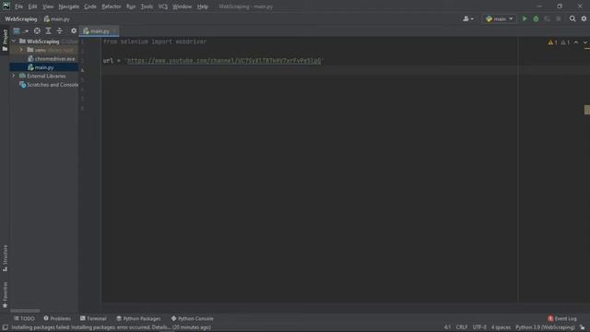Open the View menu
590x332 pixels.
click(48, 6)
